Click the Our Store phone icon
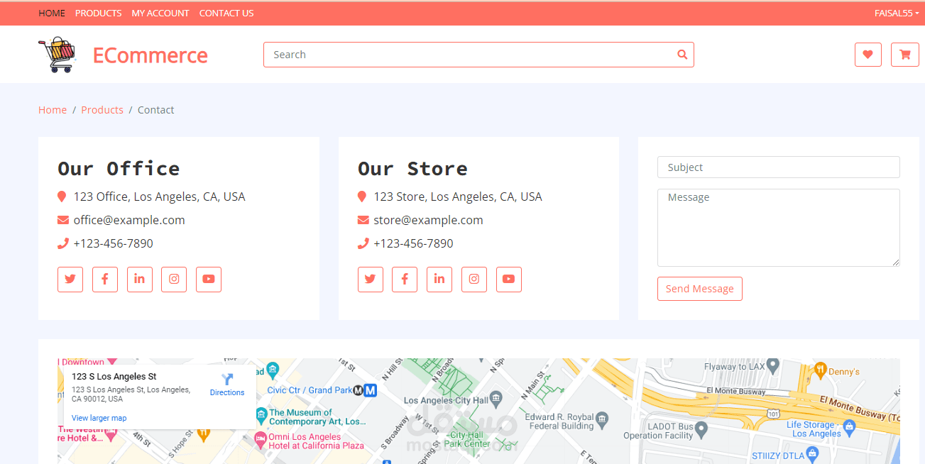 point(363,243)
